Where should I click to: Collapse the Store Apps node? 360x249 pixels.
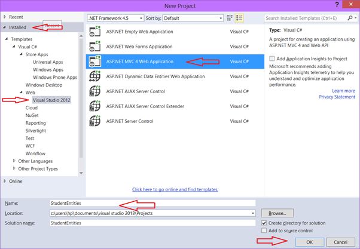[x=21, y=54]
